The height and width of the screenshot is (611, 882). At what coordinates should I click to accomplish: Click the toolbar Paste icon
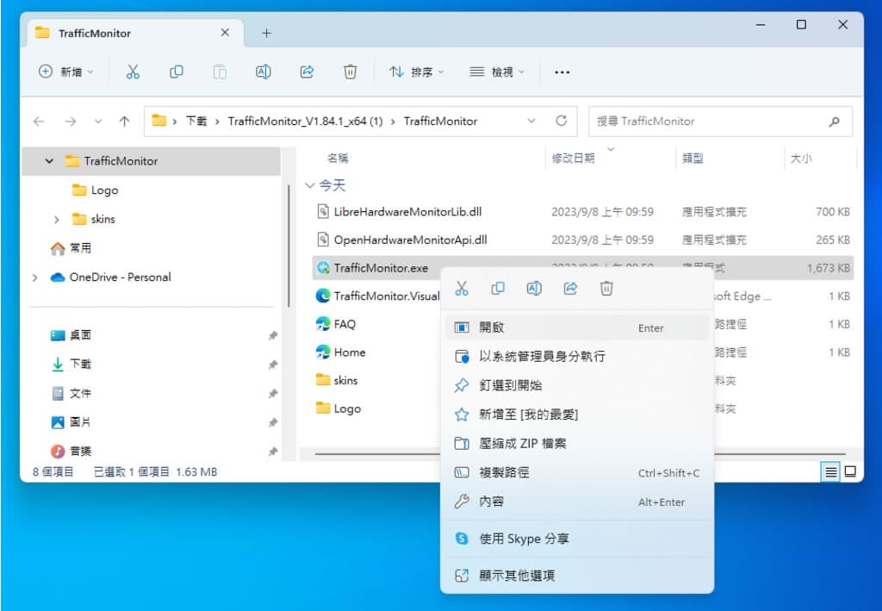pyautogui.click(x=220, y=72)
